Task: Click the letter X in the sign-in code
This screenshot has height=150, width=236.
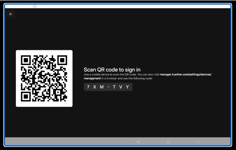Action: (x=95, y=87)
